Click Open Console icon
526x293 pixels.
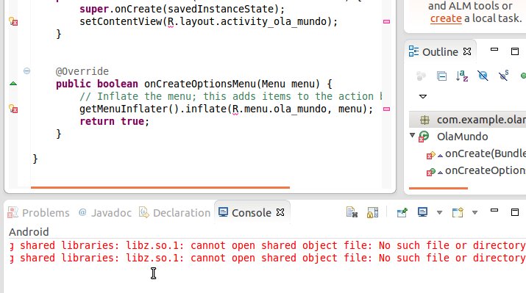458,212
